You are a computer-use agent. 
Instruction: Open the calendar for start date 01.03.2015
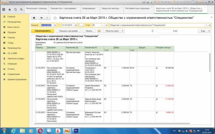(55, 25)
